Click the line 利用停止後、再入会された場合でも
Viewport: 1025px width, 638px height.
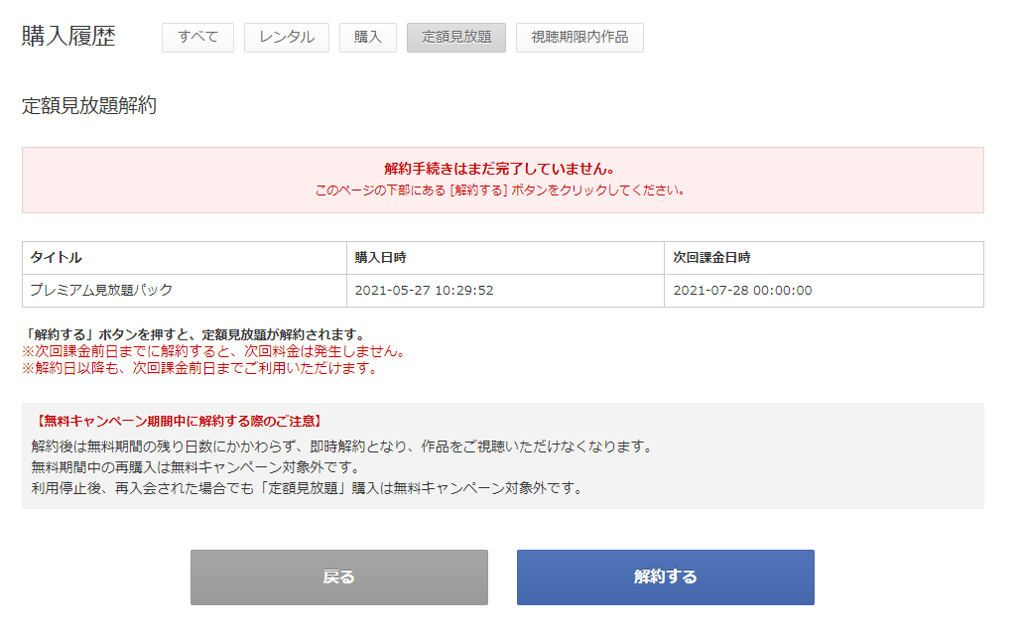(308, 488)
